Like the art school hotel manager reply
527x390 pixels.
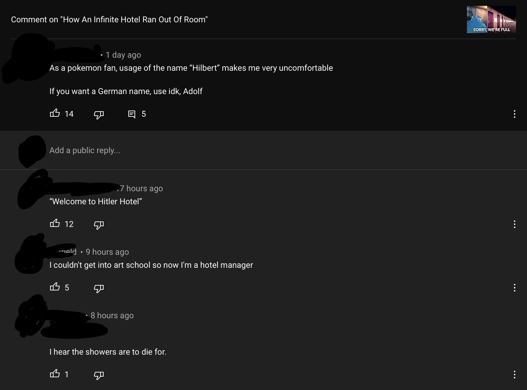(55, 287)
